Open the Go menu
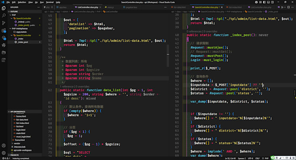The width and height of the screenshot is (296, 160). coord(36,2)
